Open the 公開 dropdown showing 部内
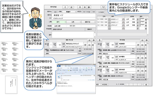This screenshot has width=153, height=95. (x=59, y=22)
